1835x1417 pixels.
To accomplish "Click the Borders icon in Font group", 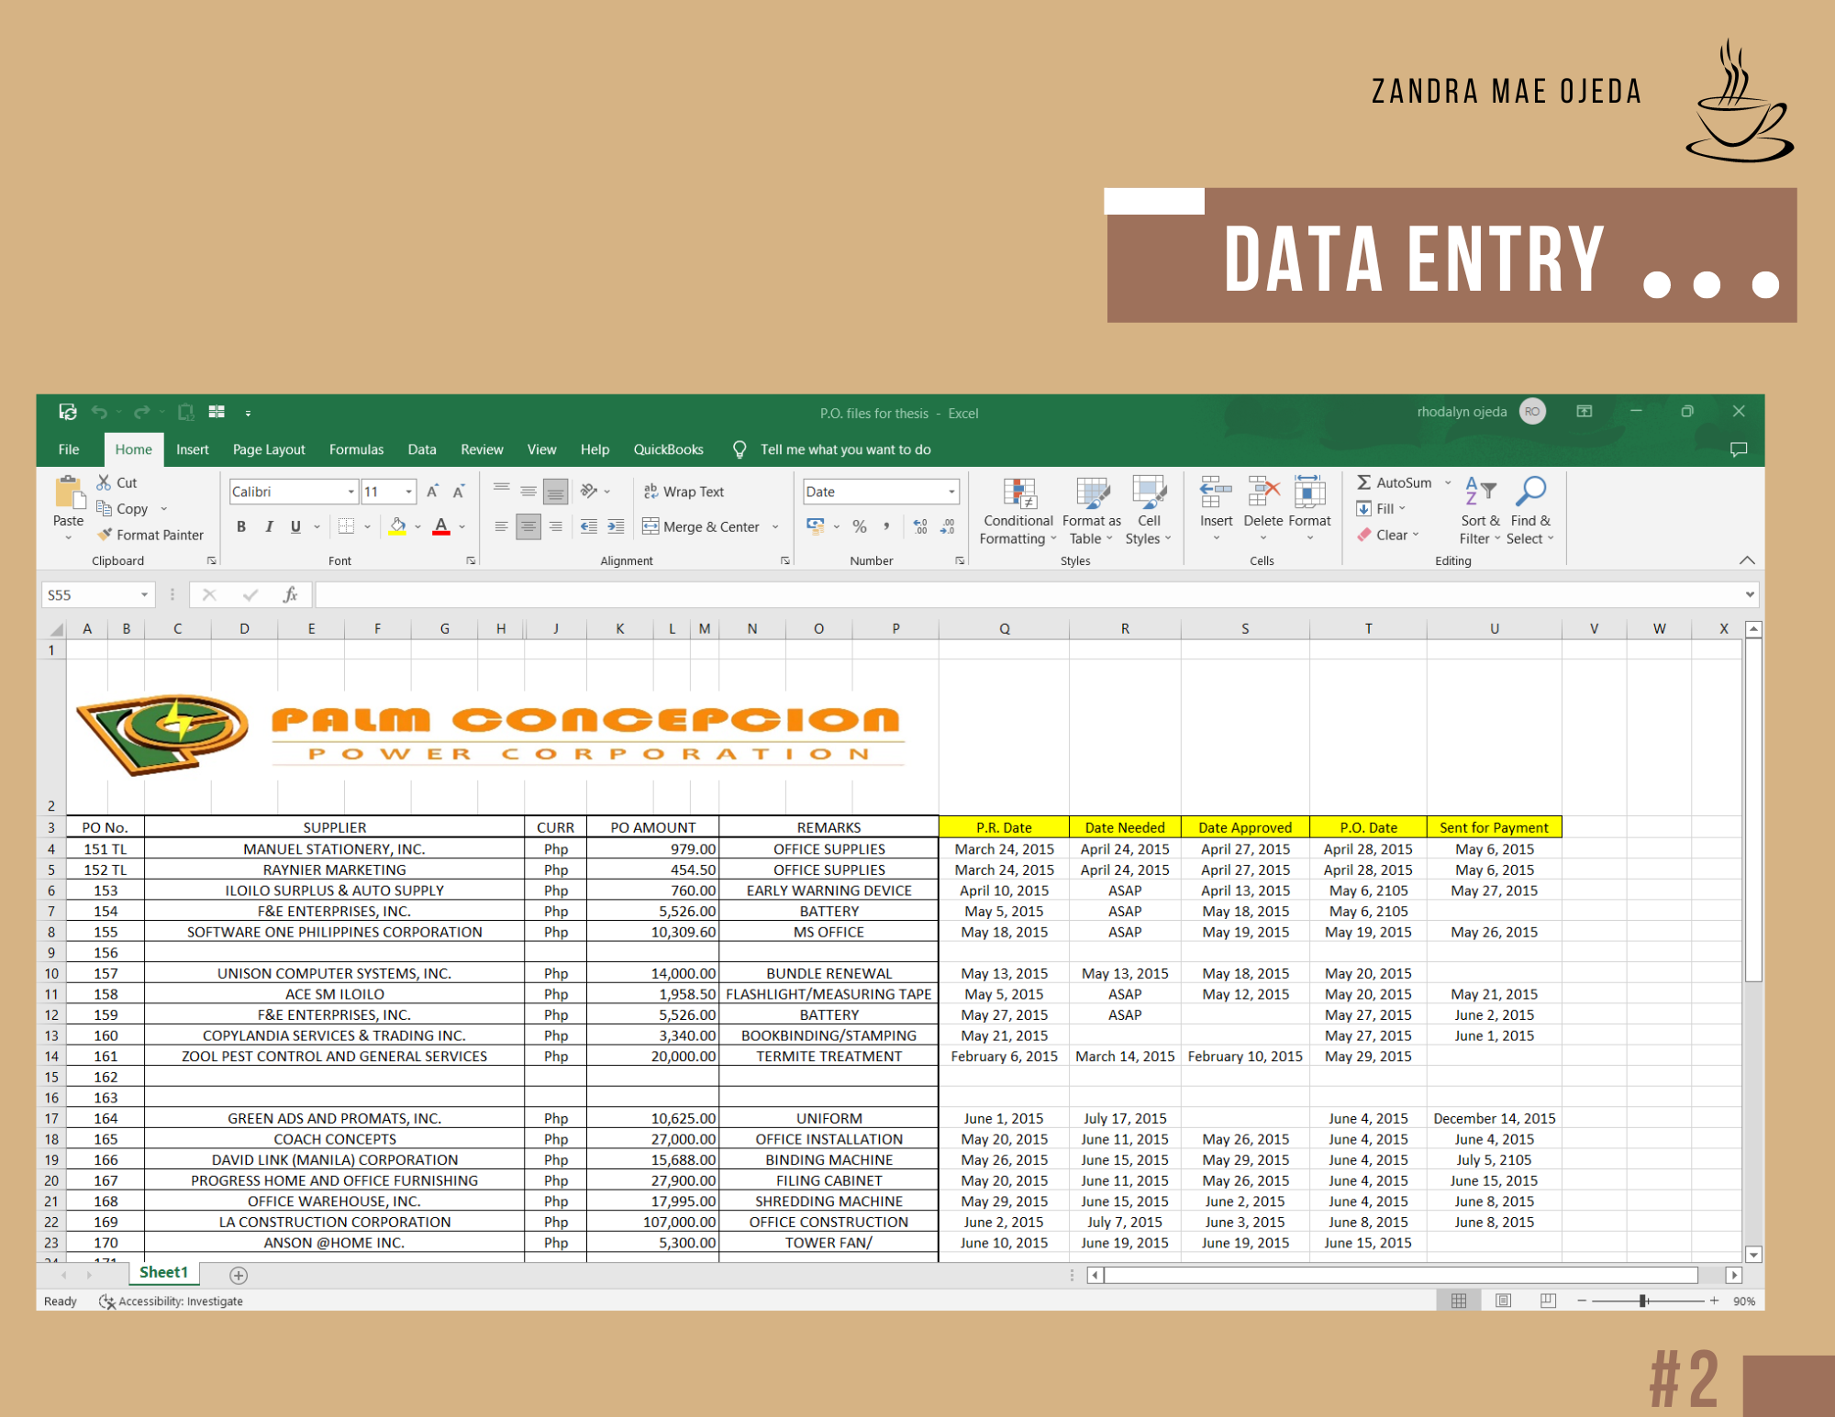I will pos(346,526).
